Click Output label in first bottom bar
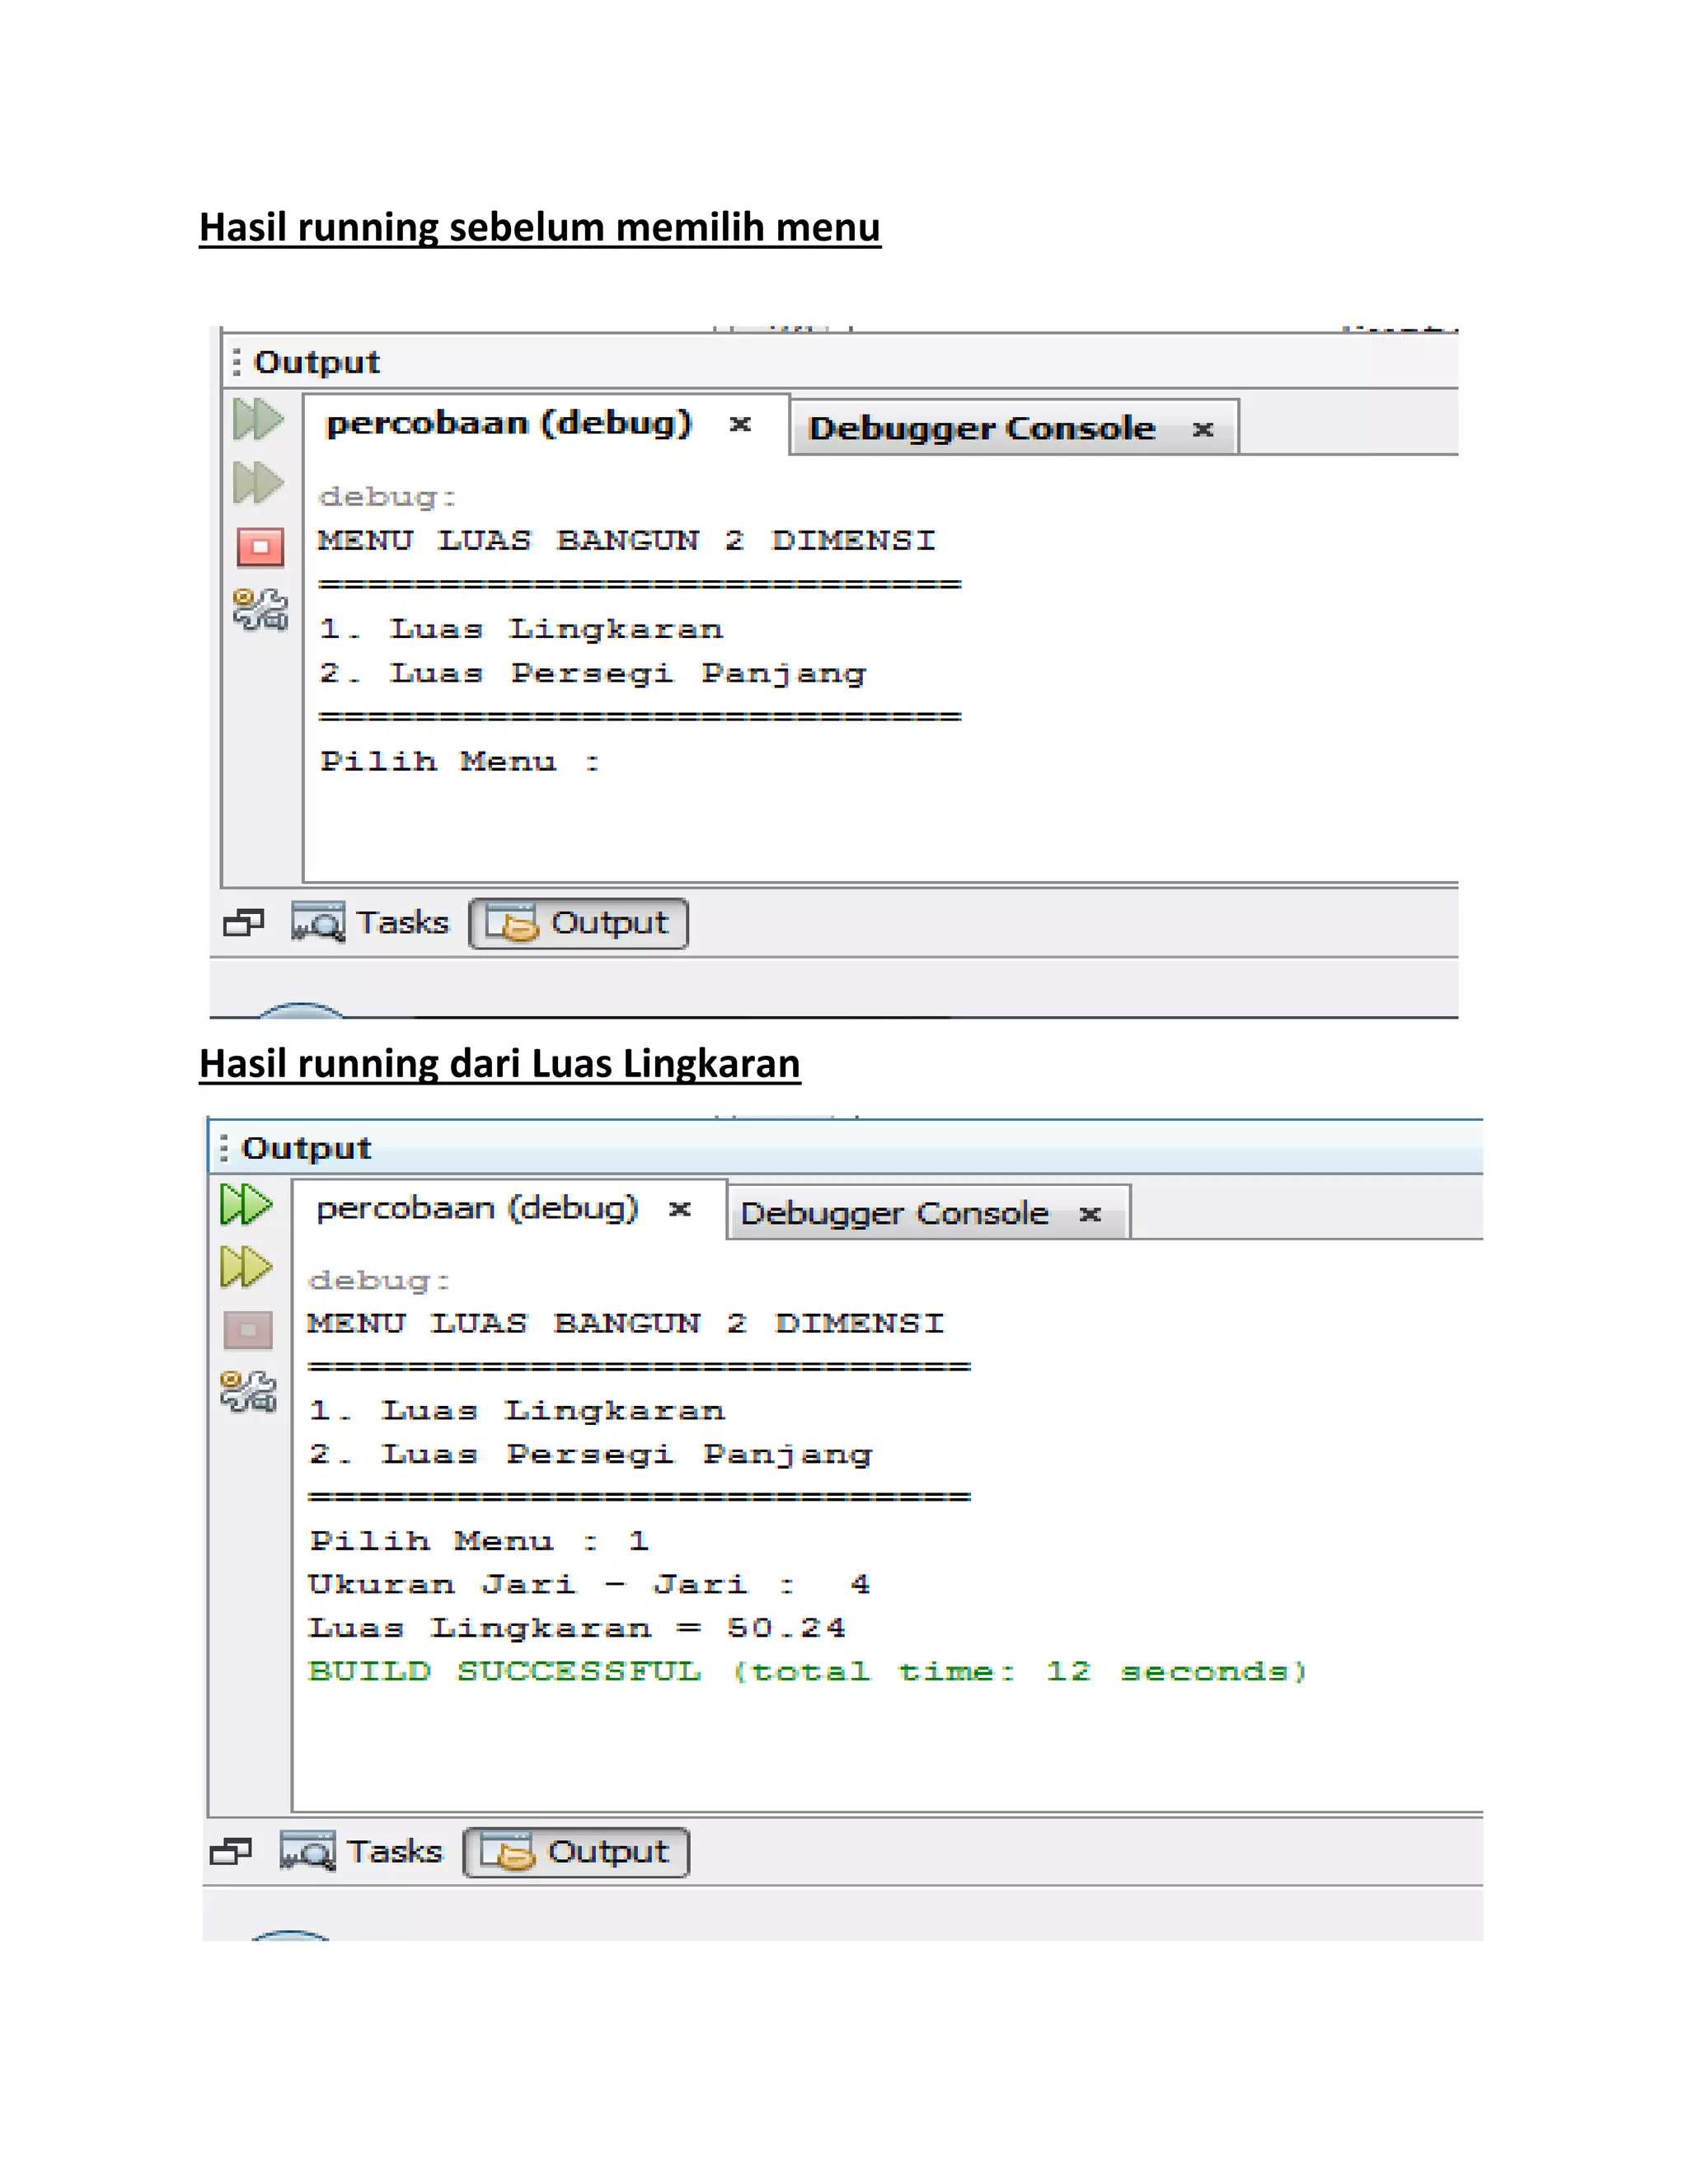Image resolution: width=1688 pixels, height=2184 pixels. pyautogui.click(x=609, y=923)
